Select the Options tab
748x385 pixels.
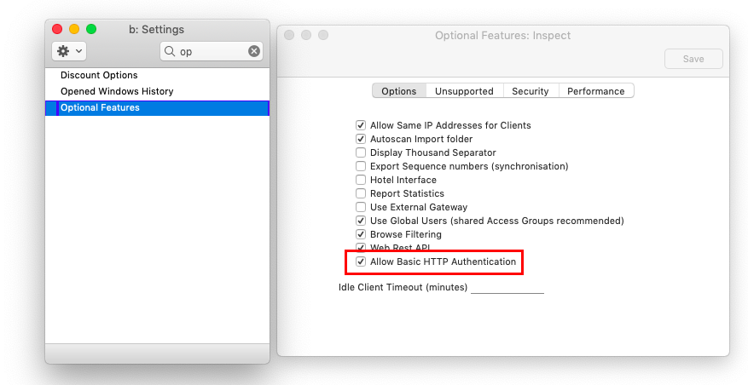(x=399, y=91)
